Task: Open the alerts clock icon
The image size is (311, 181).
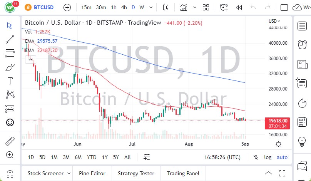Action: coord(224,7)
